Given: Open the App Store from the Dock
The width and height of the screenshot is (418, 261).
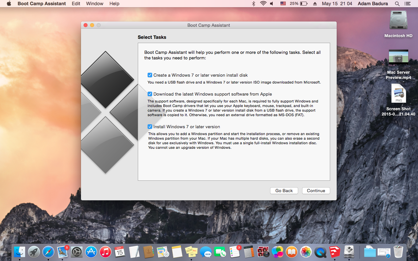Looking at the screenshot, I should click(x=91, y=252).
